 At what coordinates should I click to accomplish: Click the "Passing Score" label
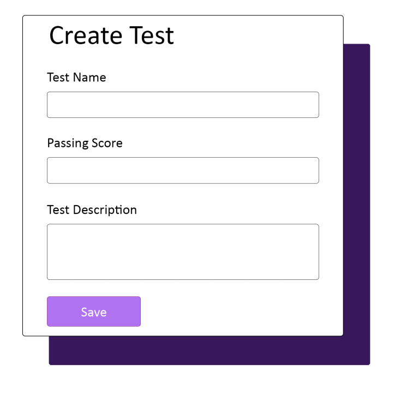(85, 143)
